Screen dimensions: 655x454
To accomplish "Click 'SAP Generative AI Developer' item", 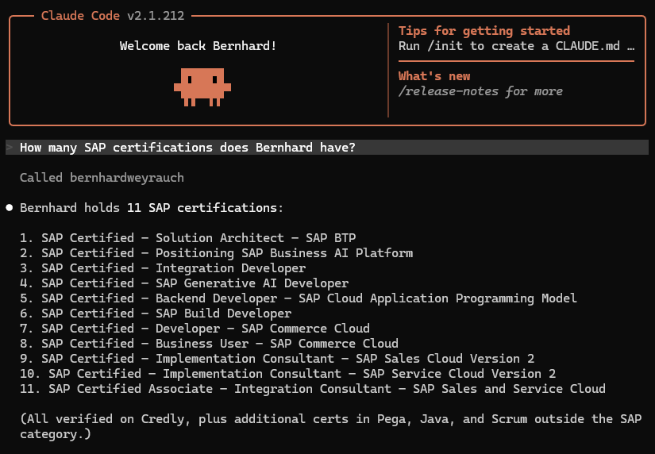I will point(184,283).
